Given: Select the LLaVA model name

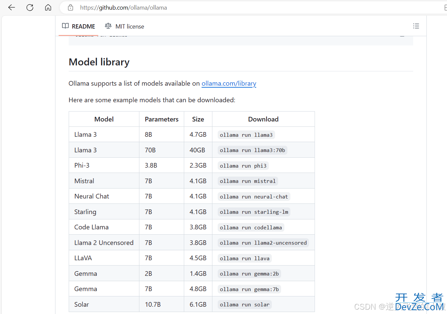Looking at the screenshot, I should coord(83,258).
